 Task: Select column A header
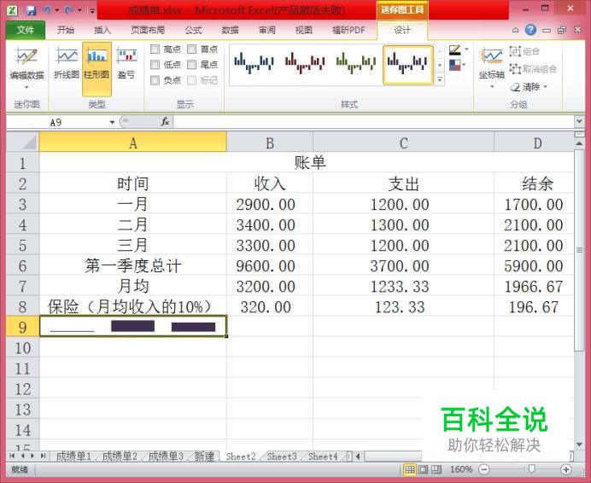(133, 143)
